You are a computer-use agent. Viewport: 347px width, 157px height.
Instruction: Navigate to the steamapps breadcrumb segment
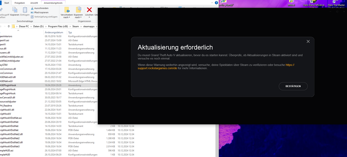click(89, 27)
